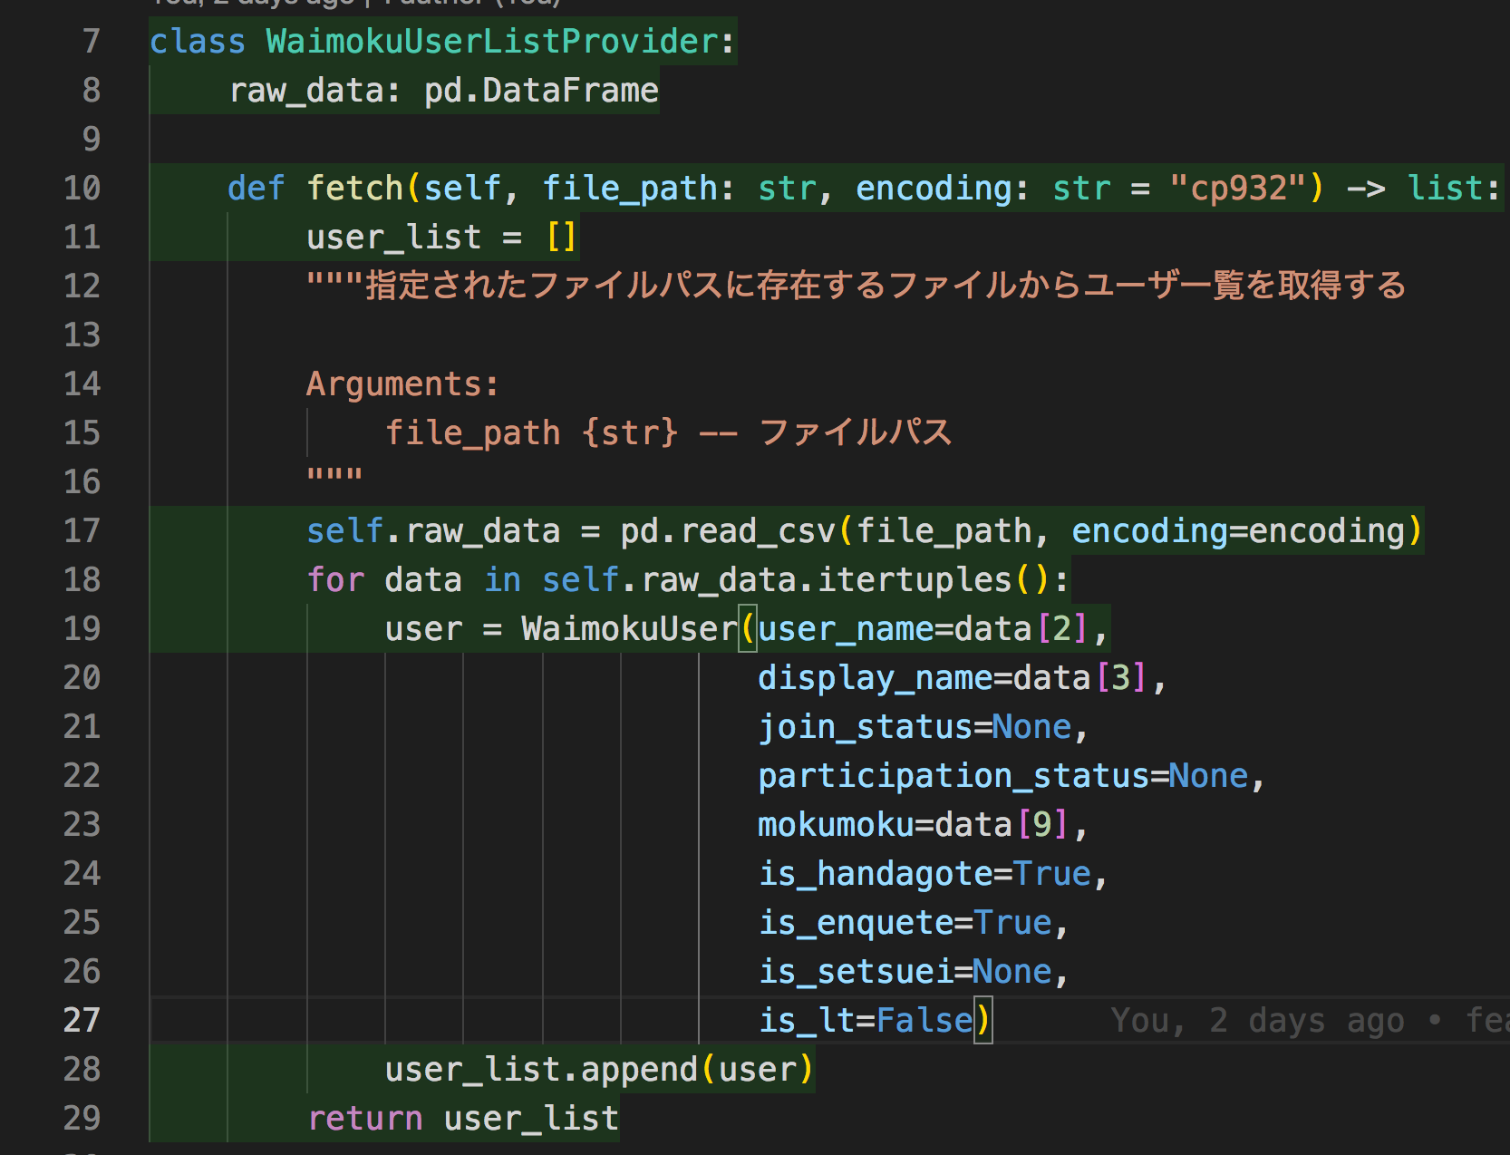Image resolution: width=1510 pixels, height=1155 pixels.
Task: Click the Japanese docstring on line 12
Action: [x=856, y=286]
